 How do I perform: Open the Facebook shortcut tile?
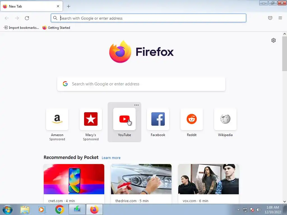pos(158,119)
